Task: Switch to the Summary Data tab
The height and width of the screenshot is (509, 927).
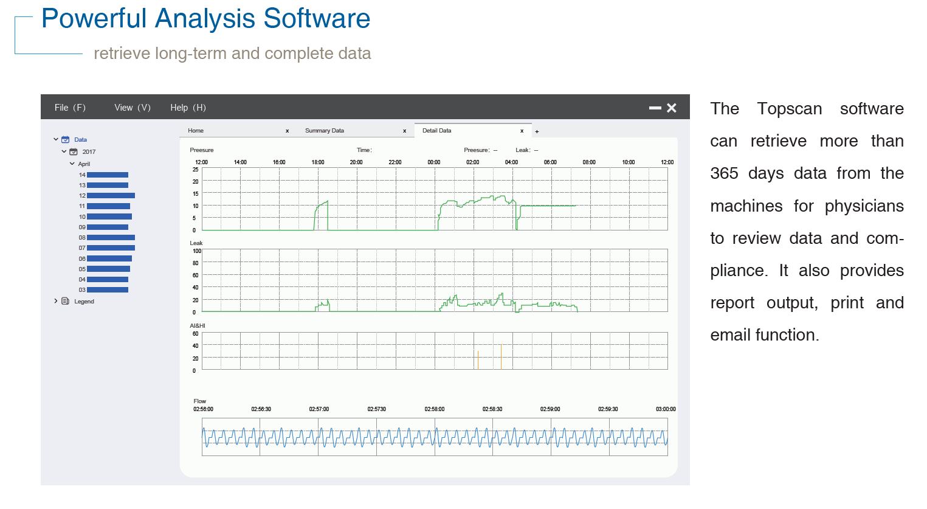Action: 325,131
